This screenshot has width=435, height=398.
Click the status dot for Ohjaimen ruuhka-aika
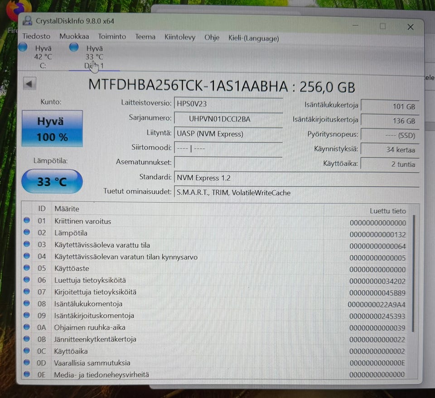(x=27, y=327)
